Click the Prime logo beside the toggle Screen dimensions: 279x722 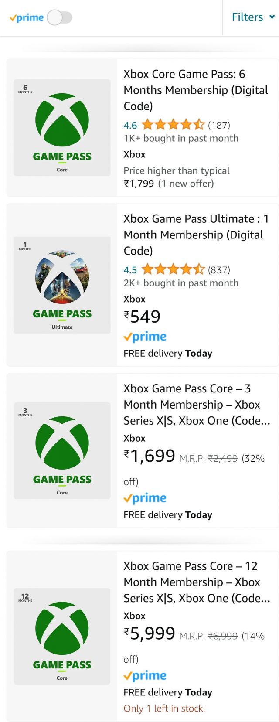pos(27,18)
